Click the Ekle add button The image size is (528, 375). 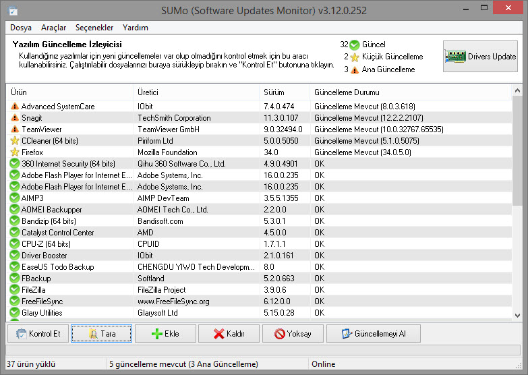tap(165, 334)
